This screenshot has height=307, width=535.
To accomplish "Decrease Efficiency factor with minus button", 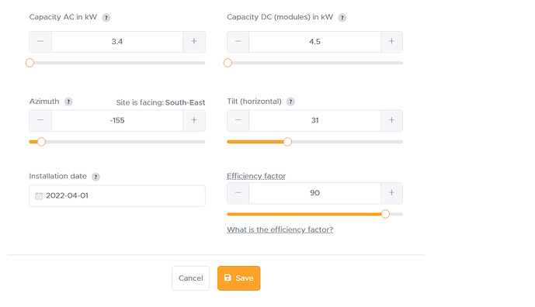I will point(238,193).
